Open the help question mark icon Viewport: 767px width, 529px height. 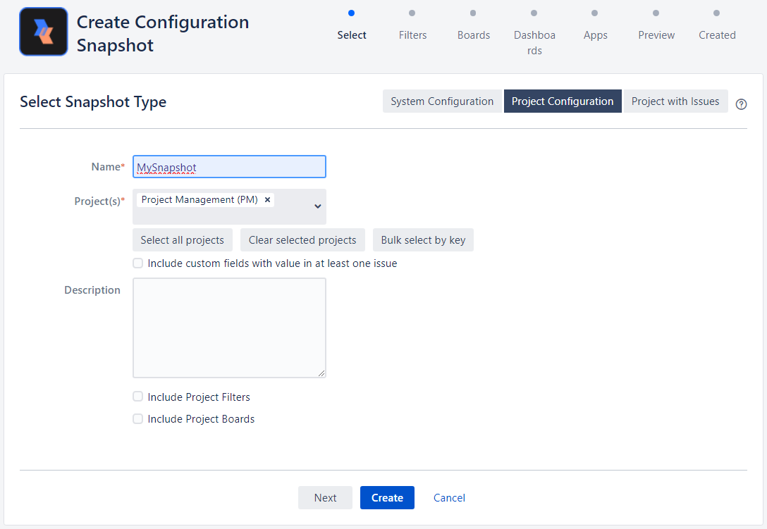pos(741,104)
